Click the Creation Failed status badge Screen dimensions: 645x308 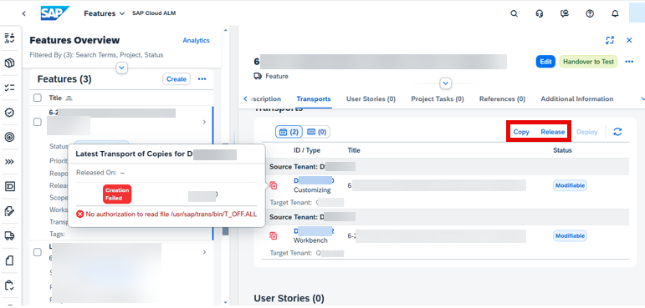[x=117, y=194]
